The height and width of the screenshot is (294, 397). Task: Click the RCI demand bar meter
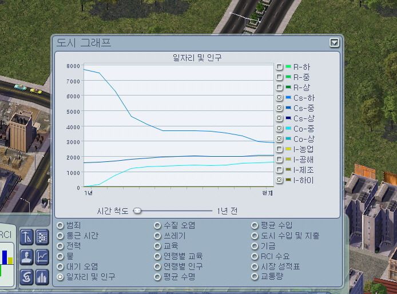(6, 263)
